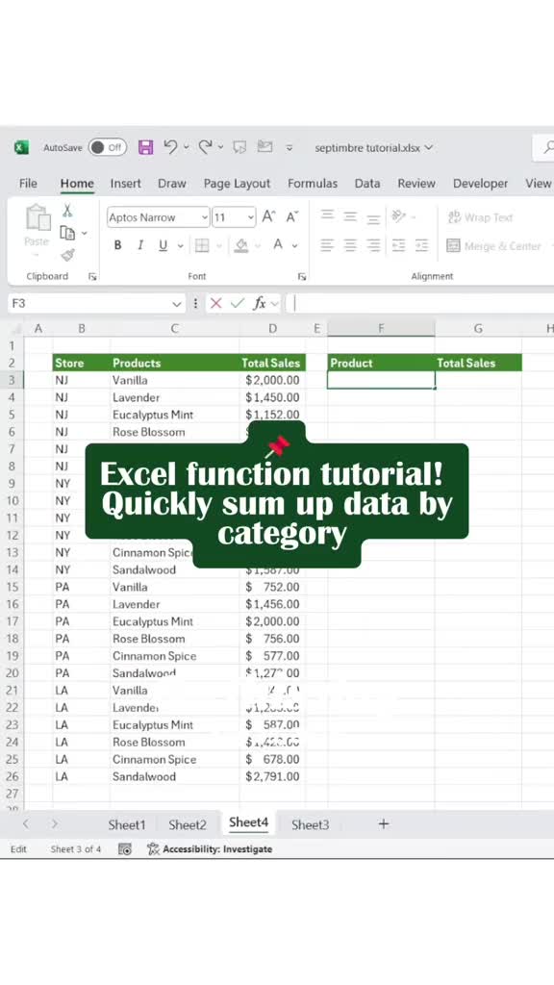The image size is (554, 985).
Task: Go to the Review ribbon tab
Action: (416, 184)
